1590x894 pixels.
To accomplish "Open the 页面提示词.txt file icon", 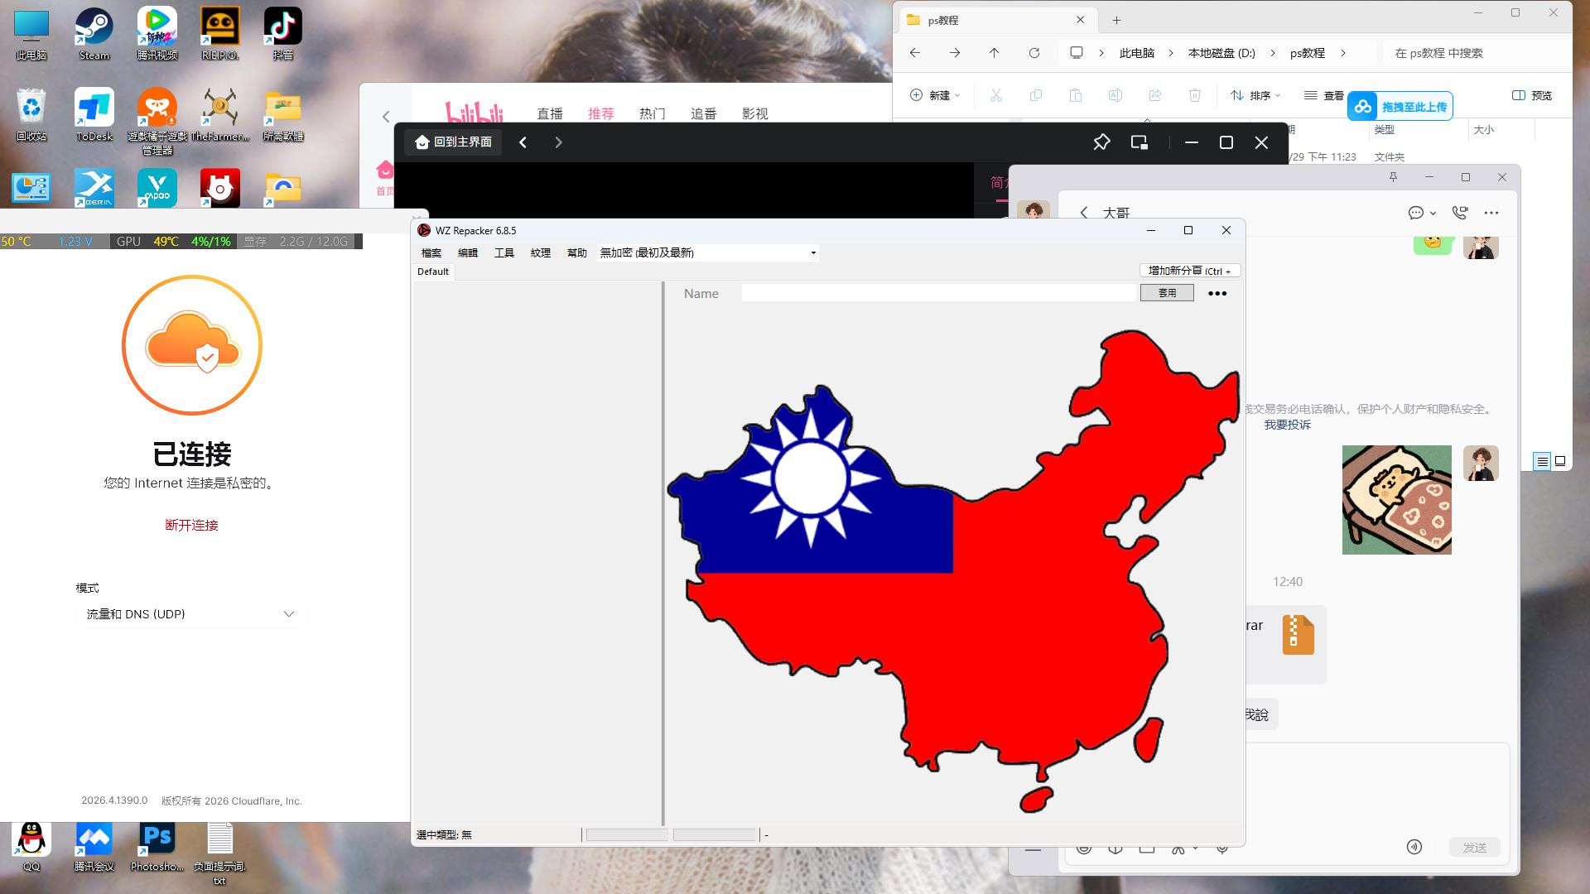I will tap(220, 853).
